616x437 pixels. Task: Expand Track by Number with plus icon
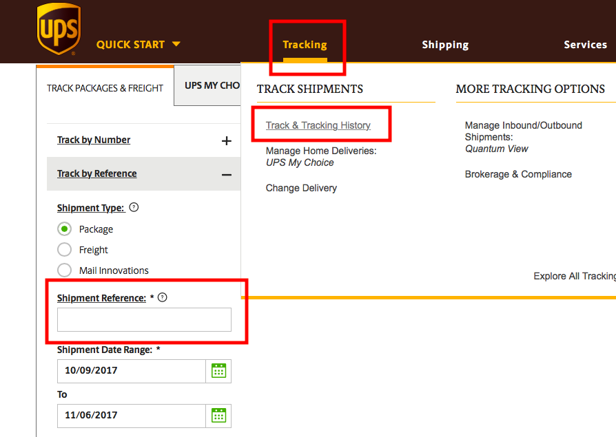(226, 141)
